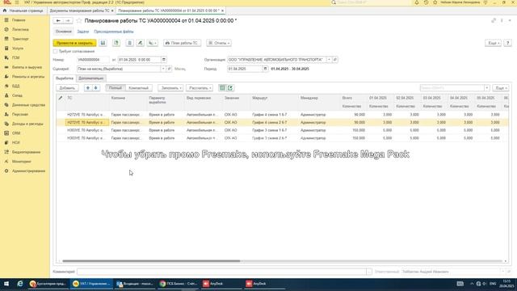Viewport: 517px width, 291px height.
Task: Click 'Провести и закрыть' button
Action: click(74, 43)
